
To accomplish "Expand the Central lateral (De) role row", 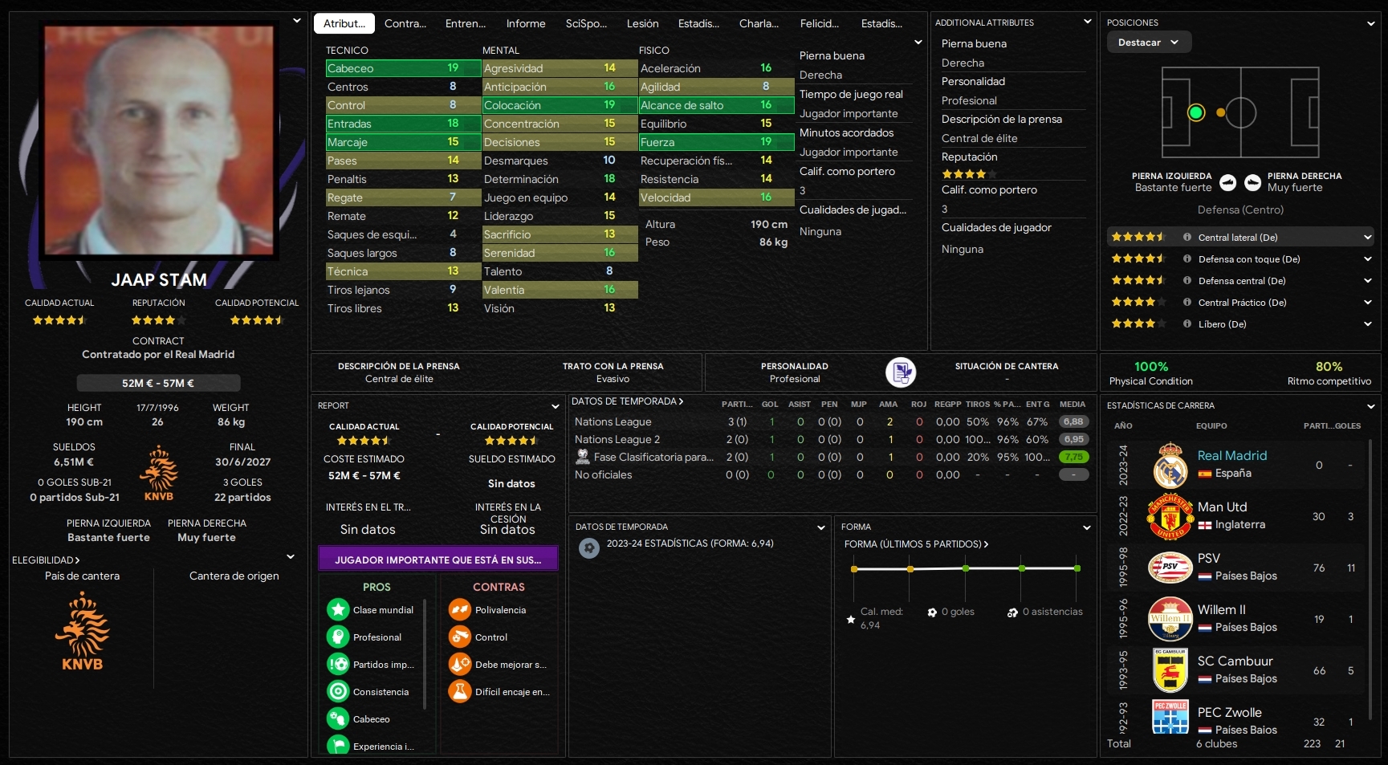I will [x=1368, y=238].
